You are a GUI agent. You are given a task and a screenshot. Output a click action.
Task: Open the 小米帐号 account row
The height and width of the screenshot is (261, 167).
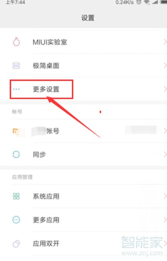[83, 131]
